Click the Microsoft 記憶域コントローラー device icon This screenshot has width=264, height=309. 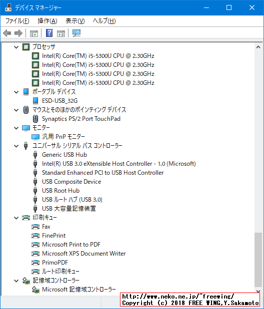35,290
